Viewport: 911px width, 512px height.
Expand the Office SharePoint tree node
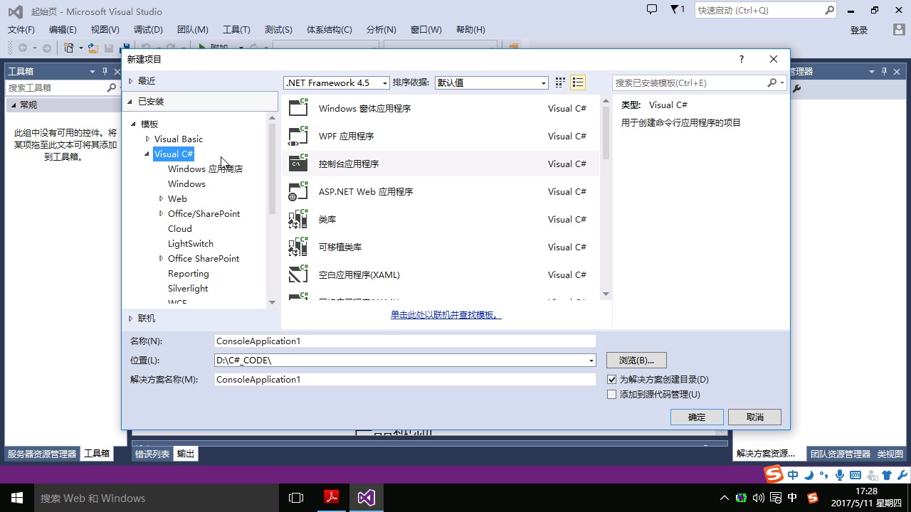coord(161,258)
